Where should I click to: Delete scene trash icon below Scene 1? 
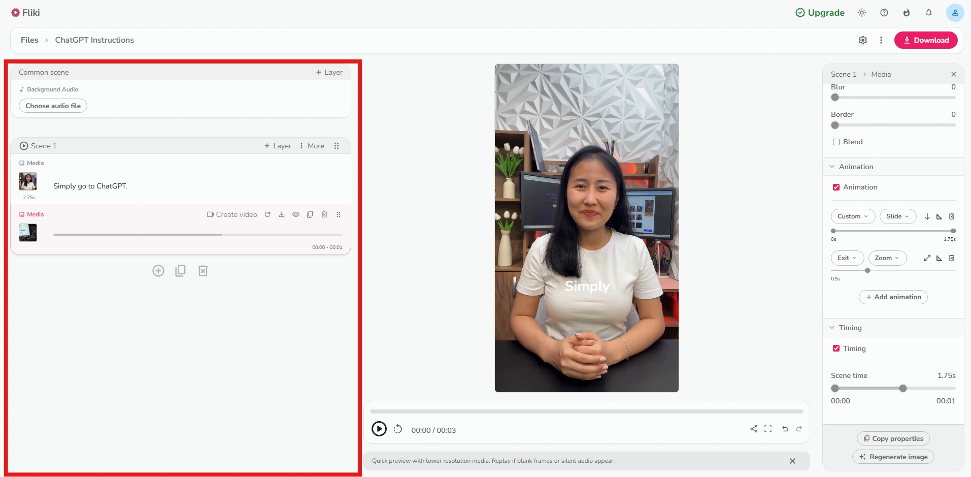[x=203, y=271]
